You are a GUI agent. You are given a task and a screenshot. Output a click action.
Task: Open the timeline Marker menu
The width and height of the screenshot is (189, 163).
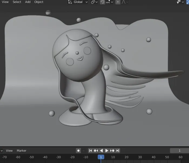pos(21,151)
